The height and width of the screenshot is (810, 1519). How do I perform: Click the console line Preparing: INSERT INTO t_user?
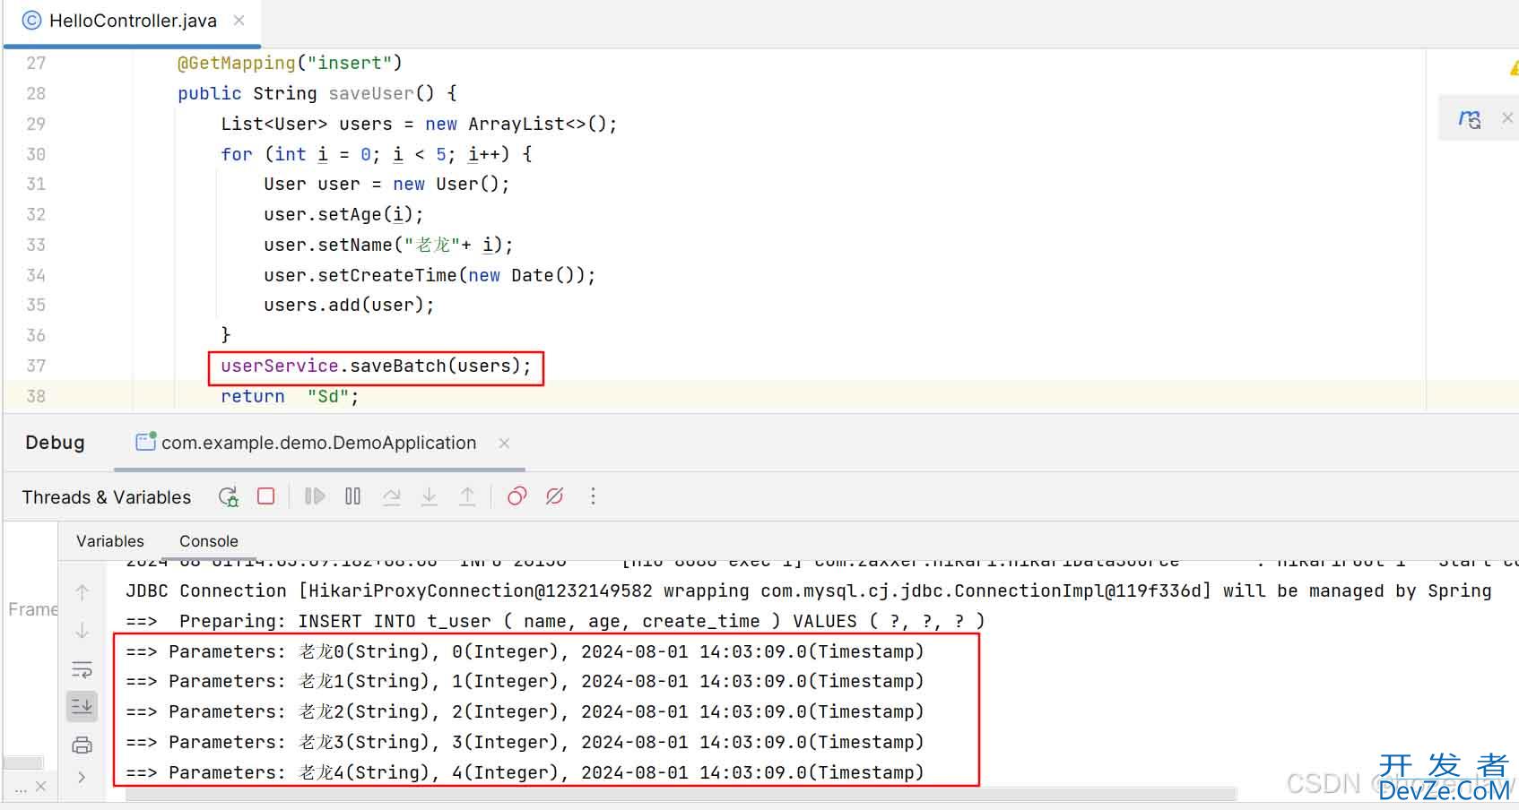pos(555,621)
